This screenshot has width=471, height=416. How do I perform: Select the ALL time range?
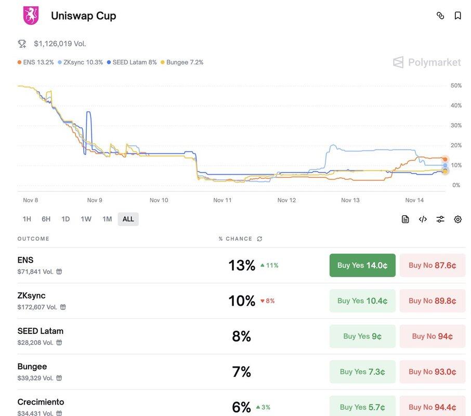(128, 219)
